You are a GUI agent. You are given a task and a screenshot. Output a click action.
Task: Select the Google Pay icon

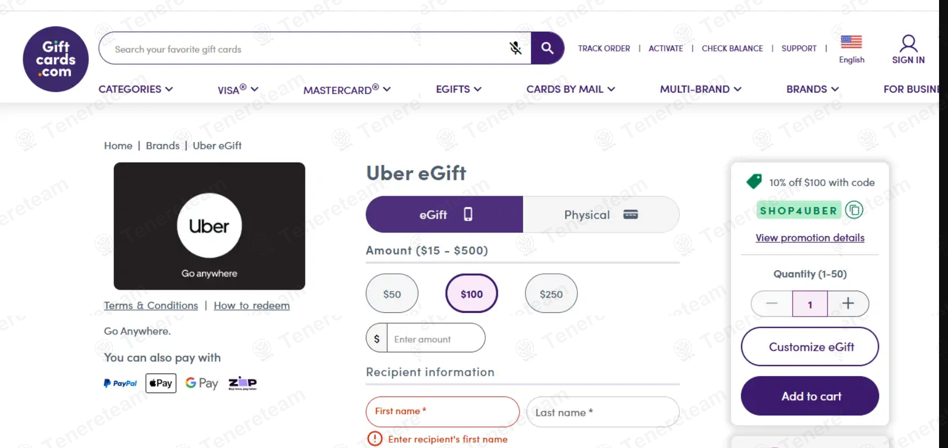202,383
